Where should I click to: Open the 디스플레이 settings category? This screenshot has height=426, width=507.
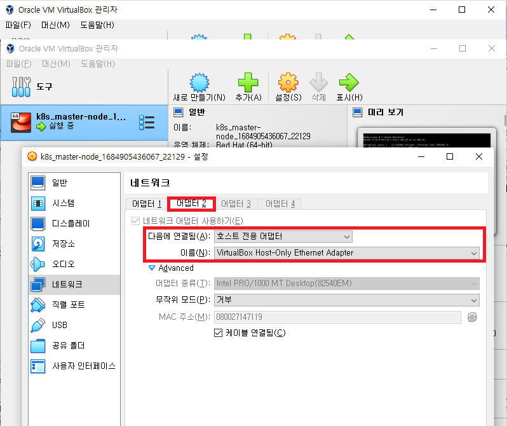pos(74,223)
